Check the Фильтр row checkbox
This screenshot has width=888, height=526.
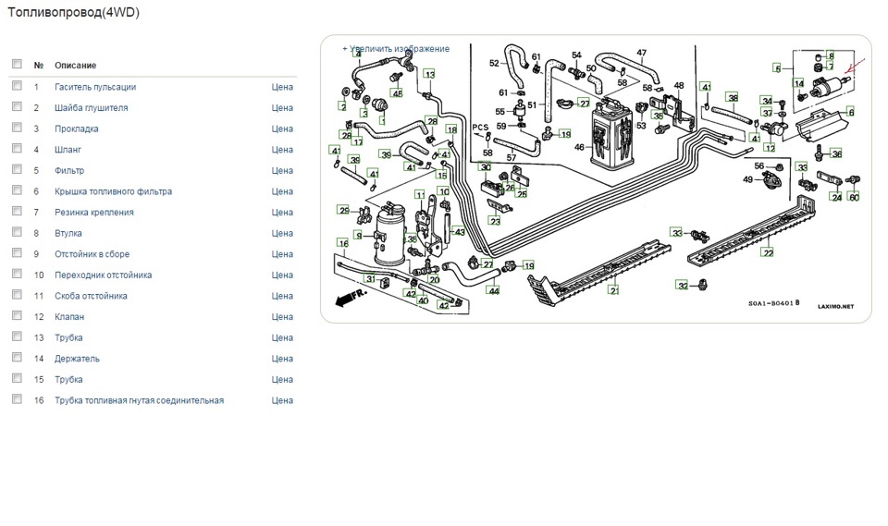pyautogui.click(x=17, y=169)
